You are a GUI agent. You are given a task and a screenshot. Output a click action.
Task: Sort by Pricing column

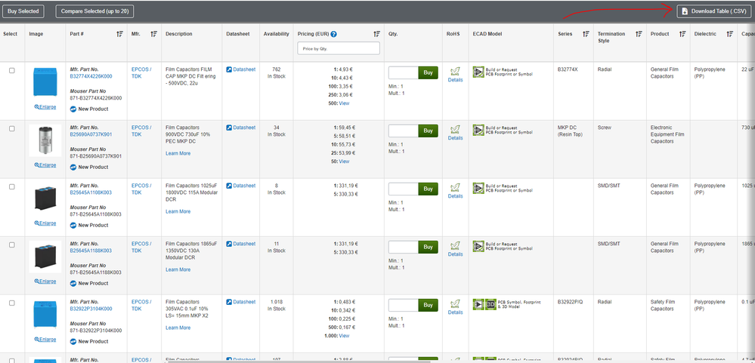point(377,34)
